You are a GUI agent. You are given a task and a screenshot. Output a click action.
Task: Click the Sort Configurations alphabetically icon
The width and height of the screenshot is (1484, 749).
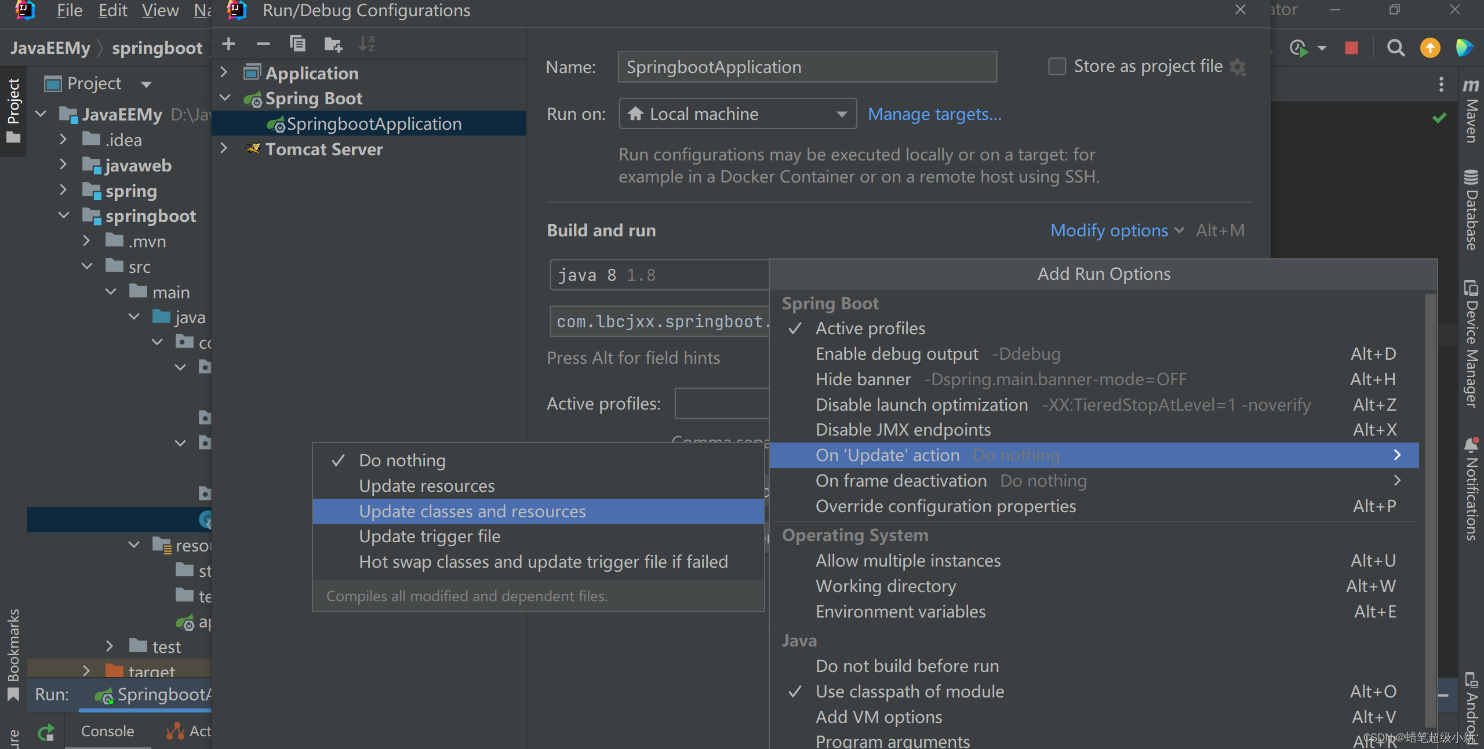tap(366, 44)
